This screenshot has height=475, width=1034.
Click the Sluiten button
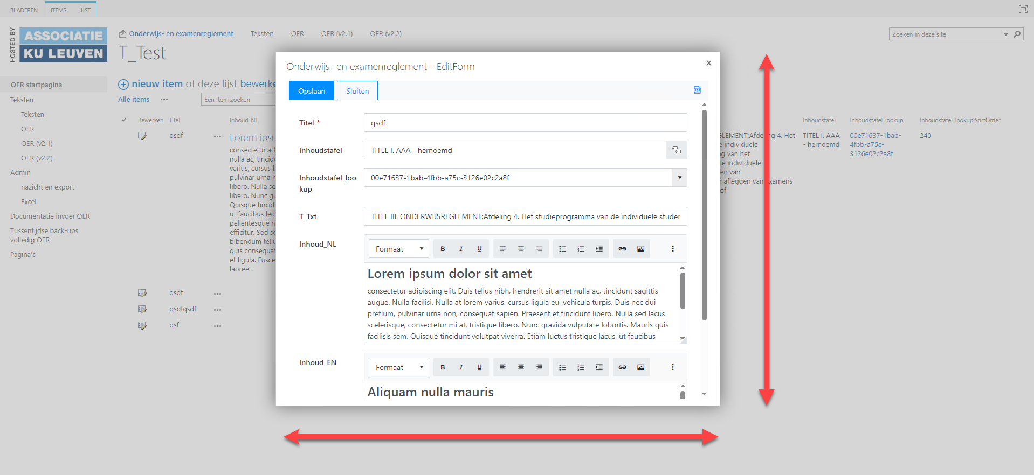tap(357, 91)
